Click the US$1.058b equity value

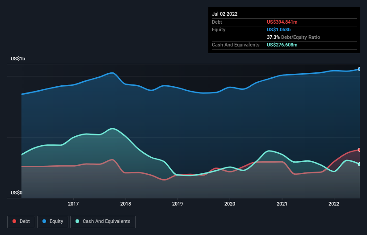click(x=278, y=29)
